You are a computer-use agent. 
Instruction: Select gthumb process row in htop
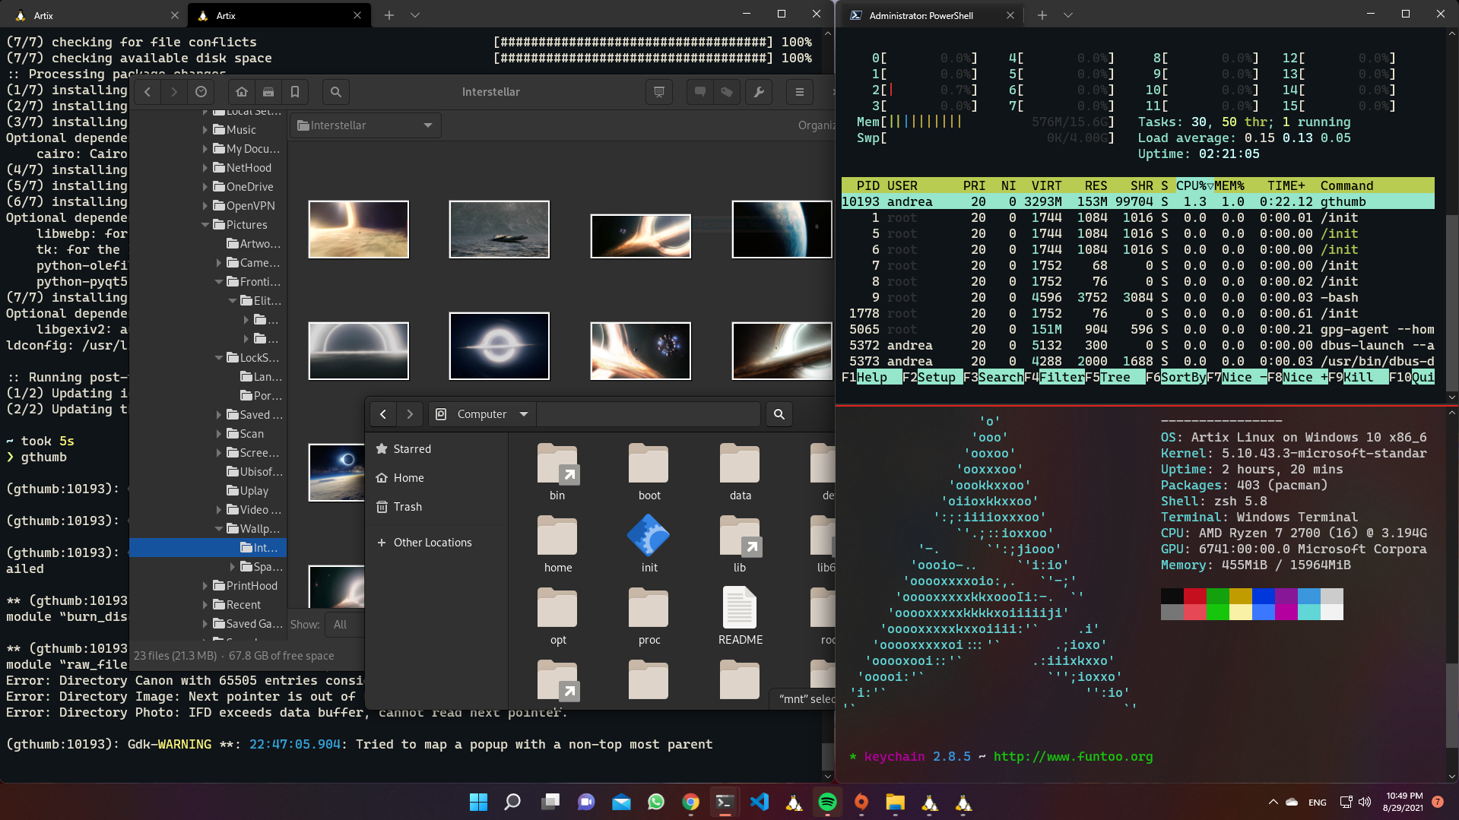tap(1137, 202)
